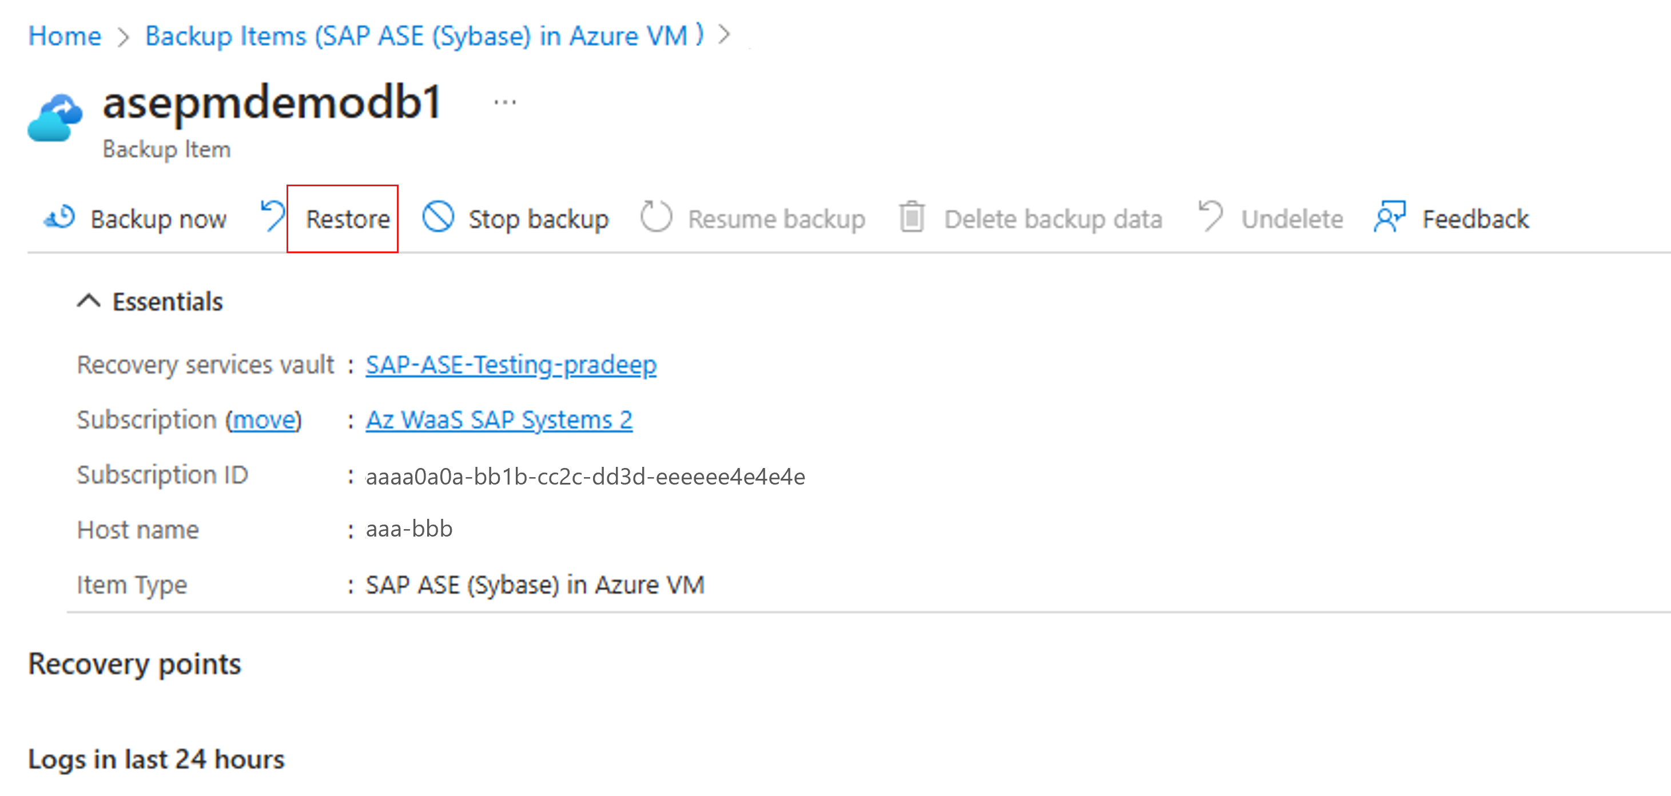The image size is (1671, 796).
Task: Select Stop backup in the toolbar
Action: (538, 219)
